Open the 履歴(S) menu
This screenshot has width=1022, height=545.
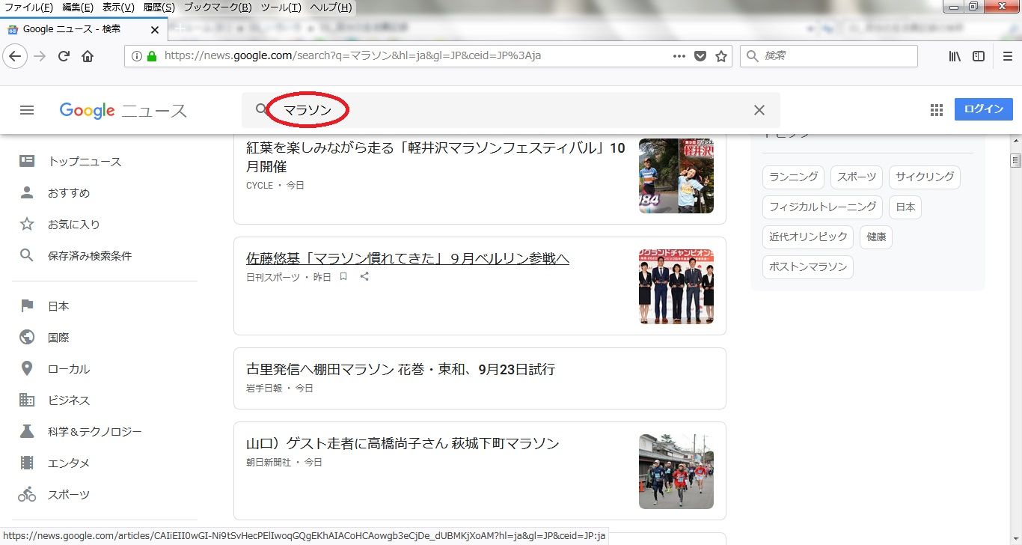point(159,7)
